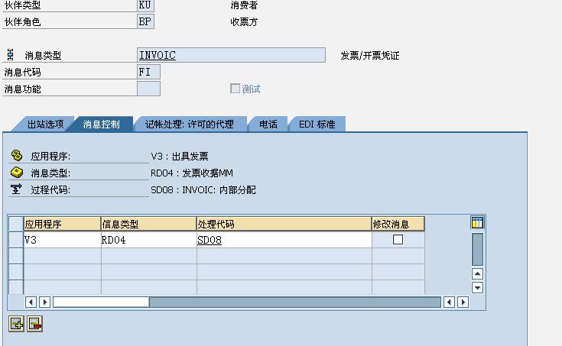Select the 消息控制 tab

101,124
